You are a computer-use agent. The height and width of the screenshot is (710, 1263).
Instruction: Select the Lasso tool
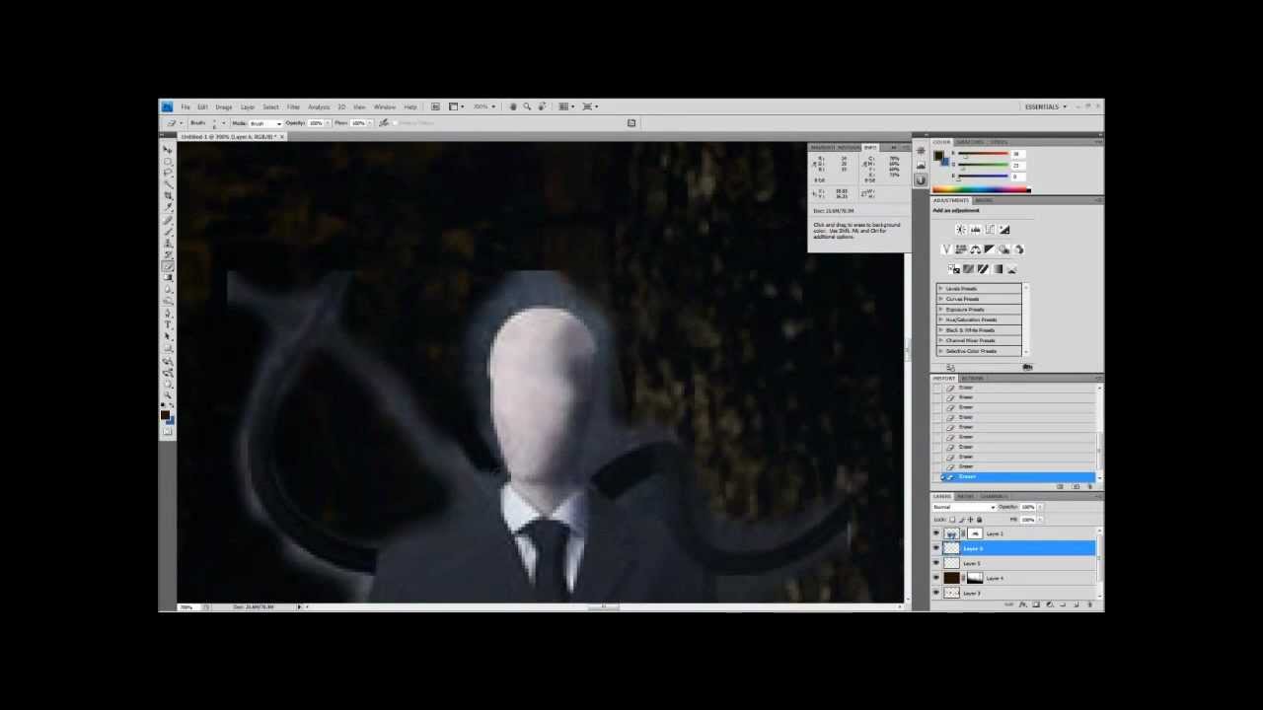(168, 172)
